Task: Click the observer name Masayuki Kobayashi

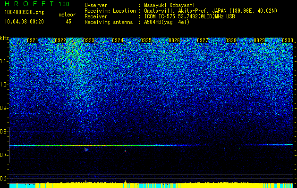Action: click(170, 5)
